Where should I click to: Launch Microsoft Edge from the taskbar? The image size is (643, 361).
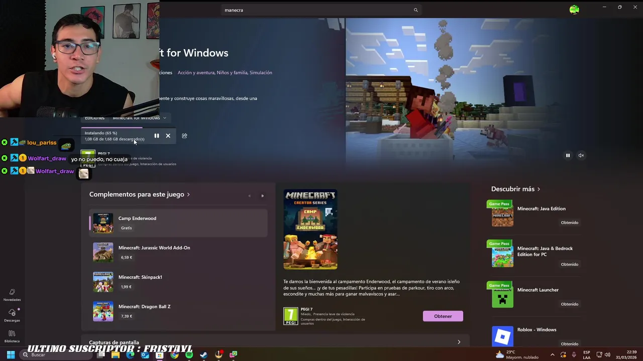point(130,355)
